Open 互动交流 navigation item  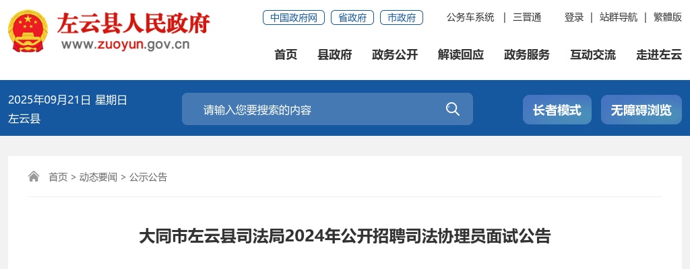[x=593, y=54]
